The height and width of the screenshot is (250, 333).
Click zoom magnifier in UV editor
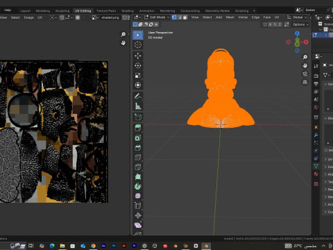(x=123, y=35)
